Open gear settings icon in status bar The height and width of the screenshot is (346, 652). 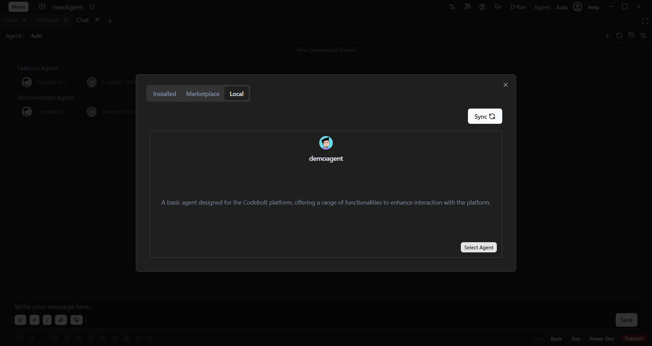pyautogui.click(x=103, y=339)
